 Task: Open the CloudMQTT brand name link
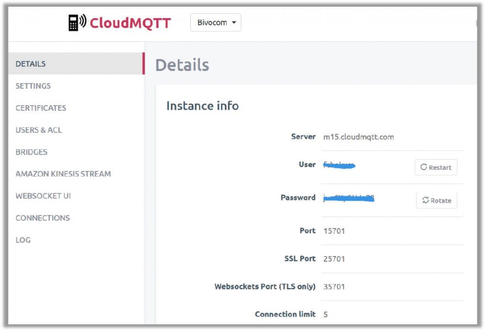(130, 23)
